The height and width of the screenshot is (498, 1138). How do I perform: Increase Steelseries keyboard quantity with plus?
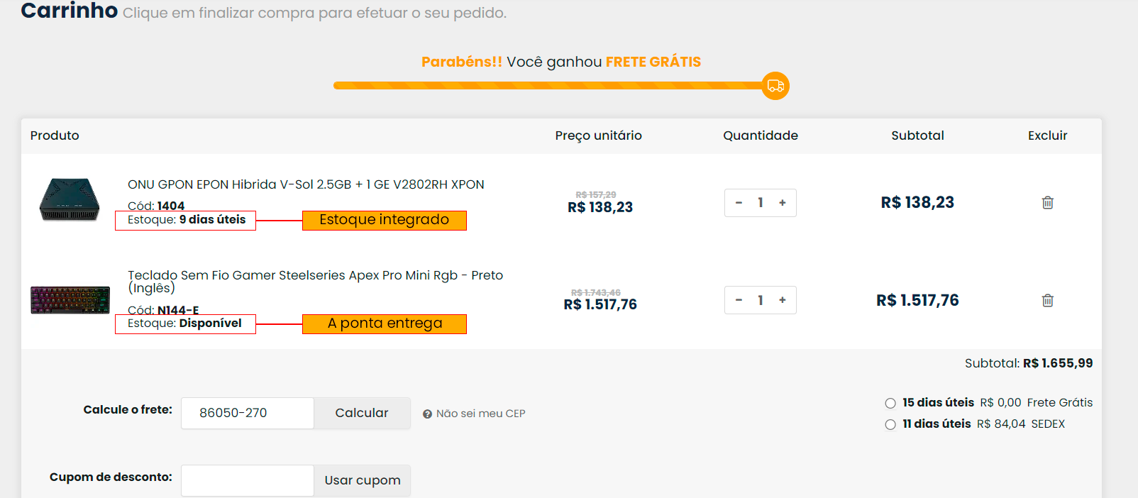783,300
